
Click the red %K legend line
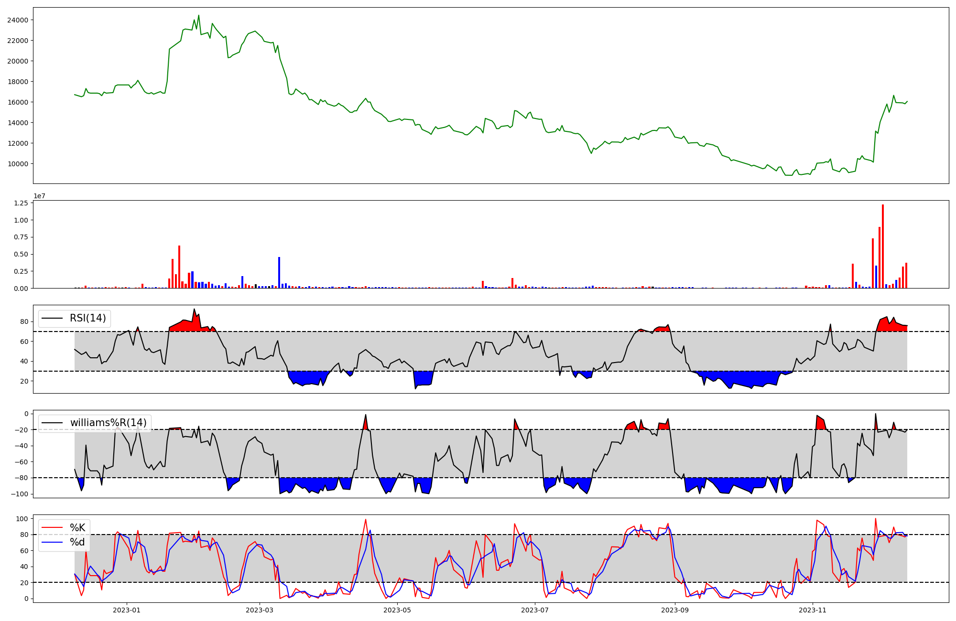[52, 527]
